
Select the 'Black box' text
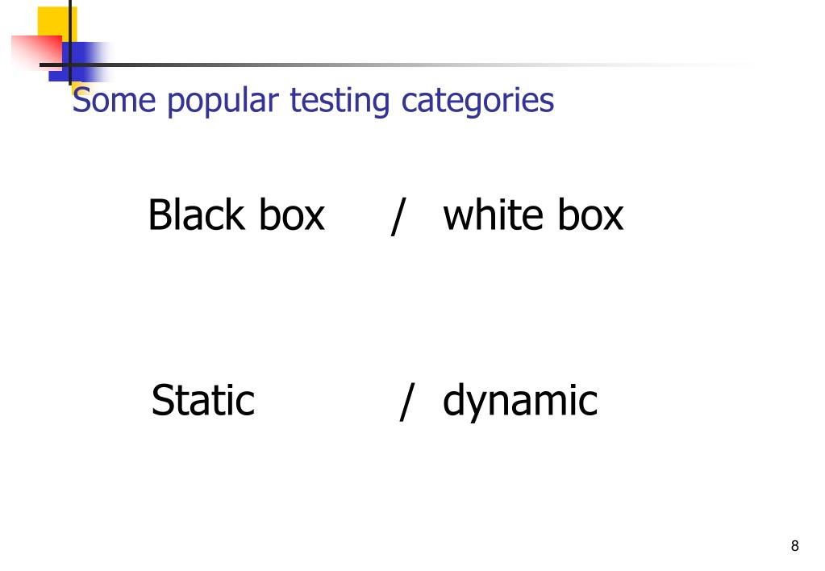click(x=237, y=215)
